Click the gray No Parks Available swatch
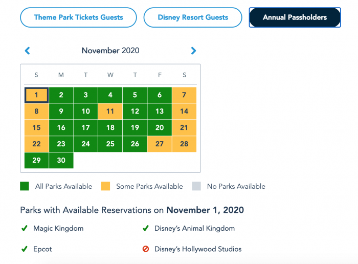This screenshot has height=264, width=358. coord(196,186)
